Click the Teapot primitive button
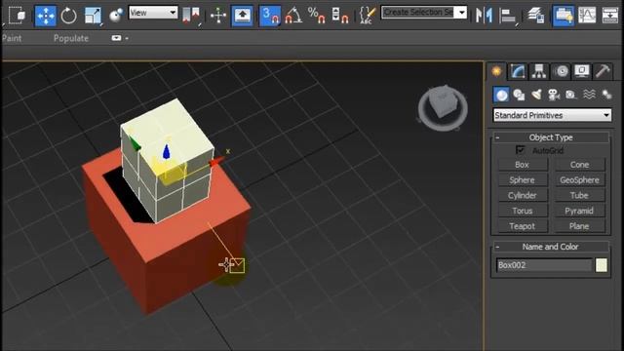The height and width of the screenshot is (351, 624). [523, 226]
